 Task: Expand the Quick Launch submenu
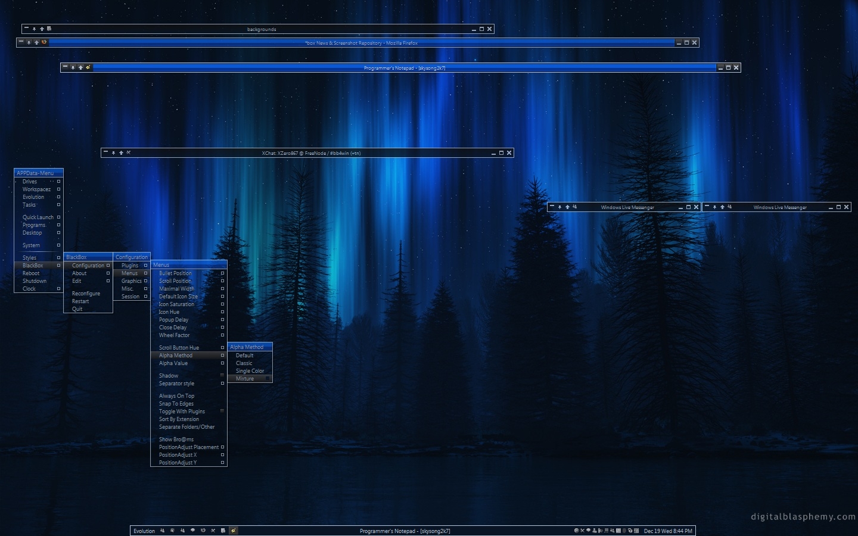tap(38, 217)
